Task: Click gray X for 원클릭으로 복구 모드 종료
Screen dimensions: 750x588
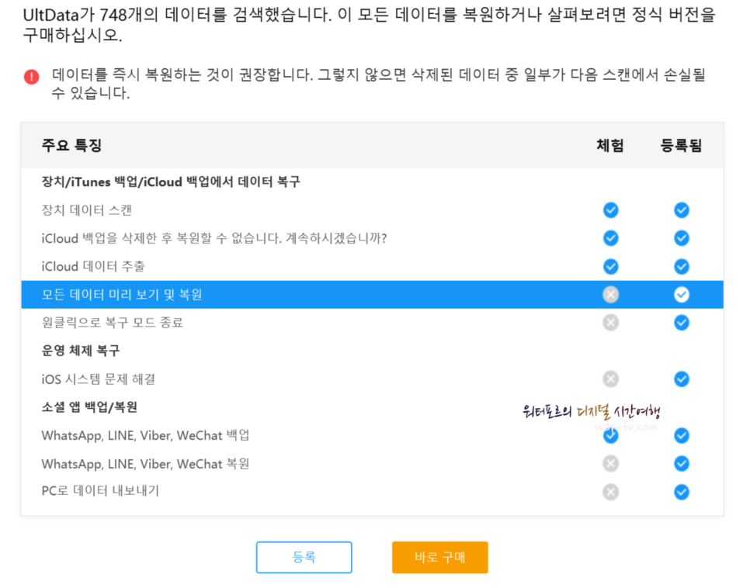Action: (x=610, y=323)
